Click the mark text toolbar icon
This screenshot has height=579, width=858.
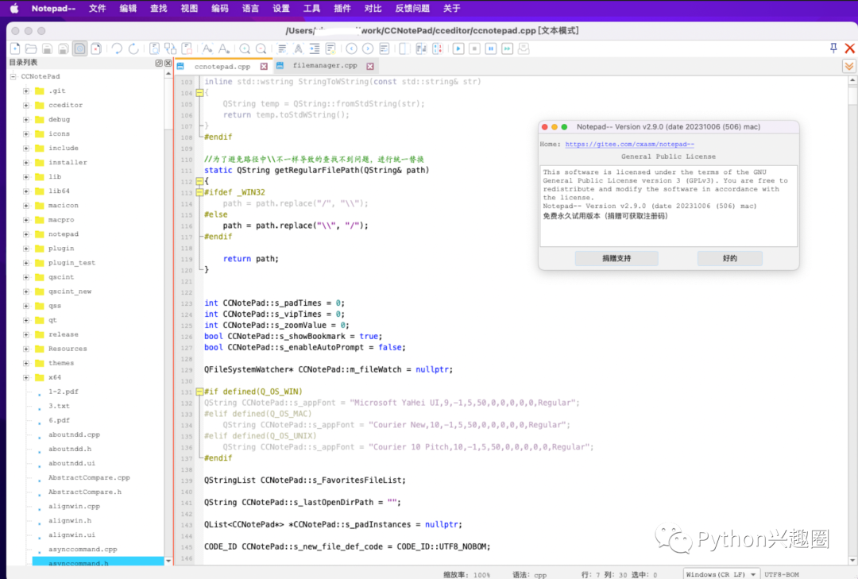[187, 48]
